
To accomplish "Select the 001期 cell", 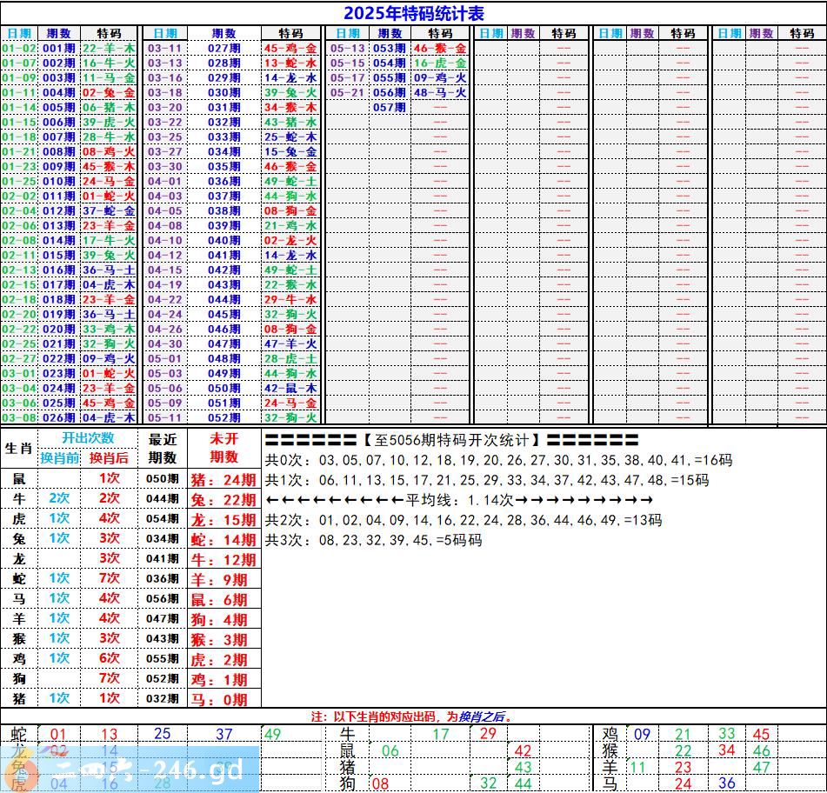I will tap(59, 49).
